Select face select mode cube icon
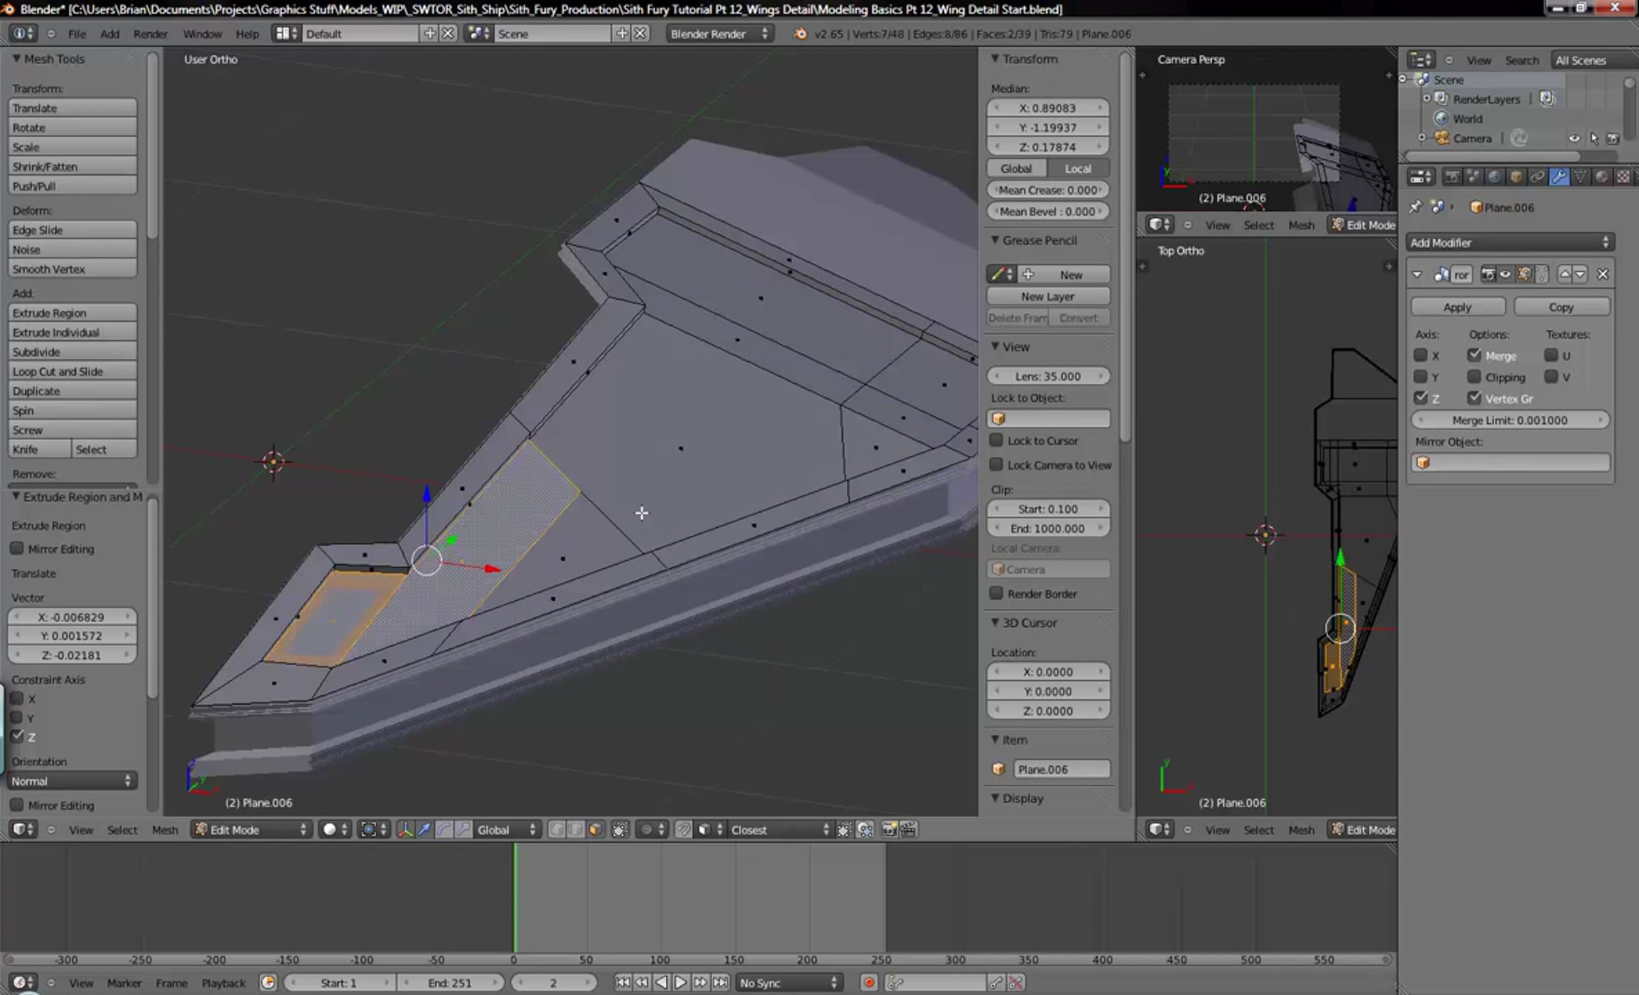 [596, 830]
